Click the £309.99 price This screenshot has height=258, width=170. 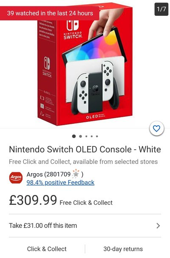pos(33,200)
